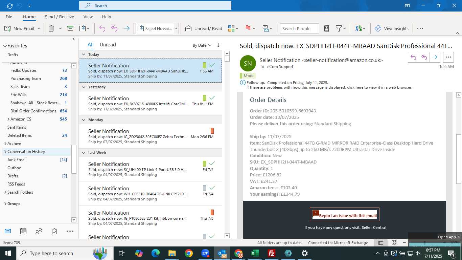Collapse the Favorites section
This screenshot has width=462, height=260.
point(5,46)
